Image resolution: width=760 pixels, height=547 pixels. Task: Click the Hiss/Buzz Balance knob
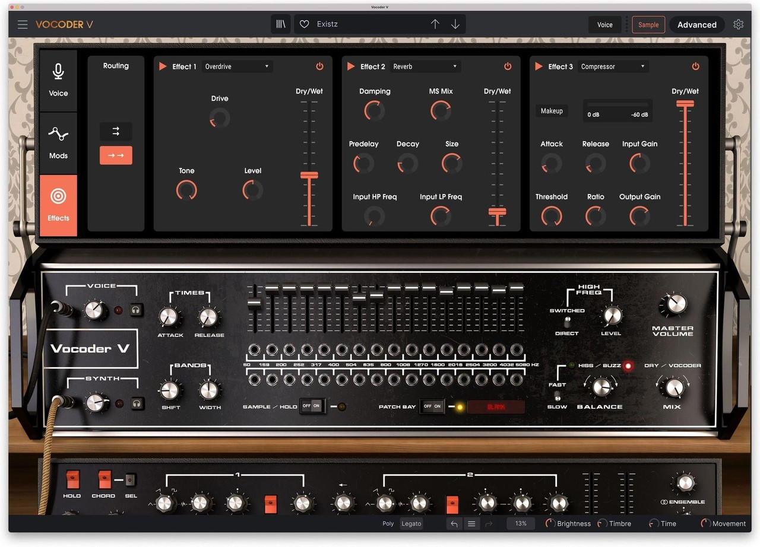600,387
